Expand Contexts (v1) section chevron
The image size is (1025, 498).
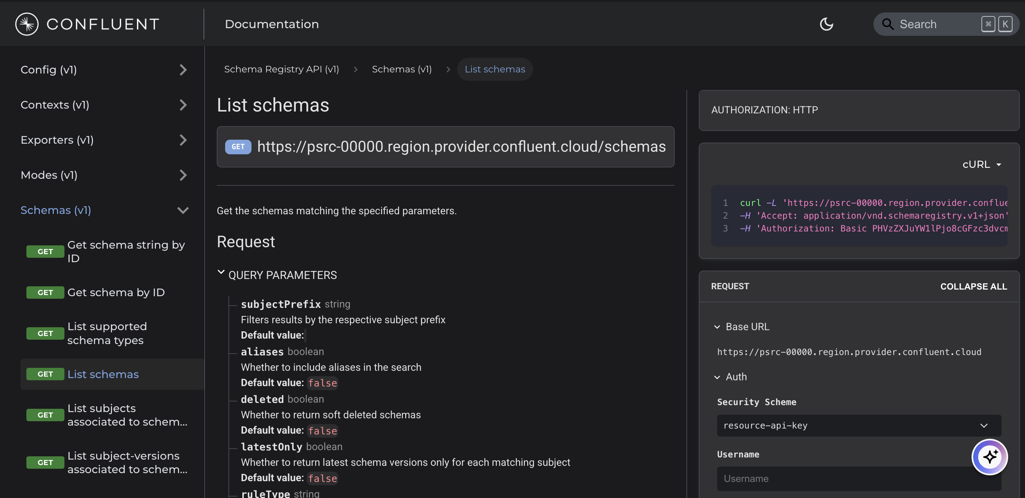(x=183, y=105)
